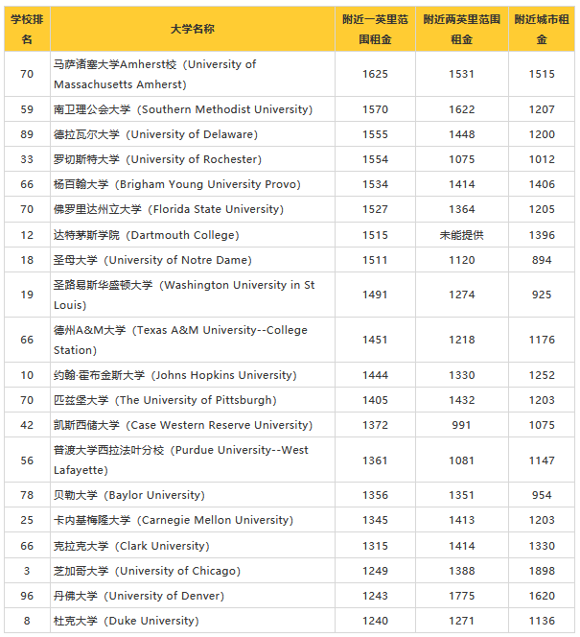580x637 pixels.
Task: Select University of Delaware name cell
Action: [193, 134]
